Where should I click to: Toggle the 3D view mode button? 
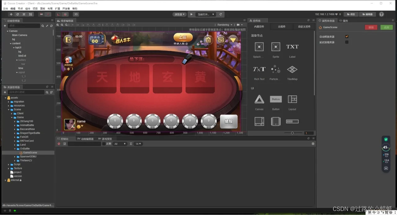pos(76,14)
